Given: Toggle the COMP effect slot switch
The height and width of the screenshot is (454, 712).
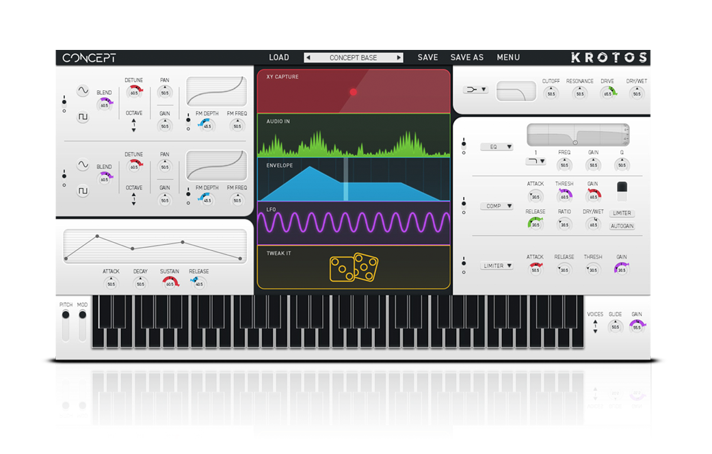Looking at the screenshot, I should tap(464, 205).
